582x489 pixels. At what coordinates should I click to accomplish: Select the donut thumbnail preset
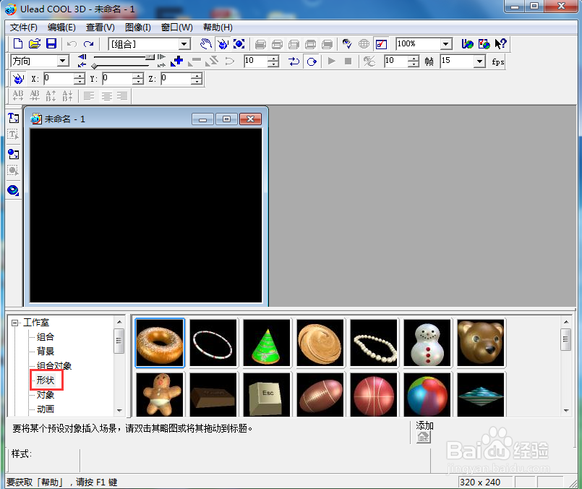[x=160, y=343]
